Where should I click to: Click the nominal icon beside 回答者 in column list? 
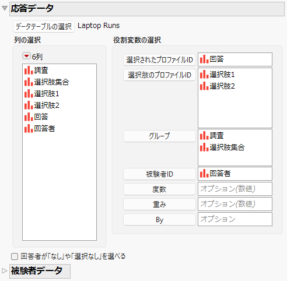tap(29, 128)
